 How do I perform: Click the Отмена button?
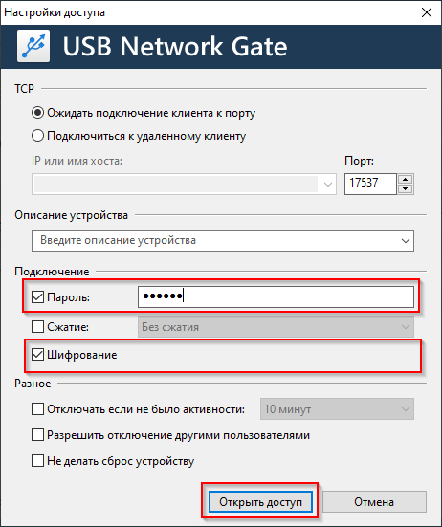pos(374,502)
